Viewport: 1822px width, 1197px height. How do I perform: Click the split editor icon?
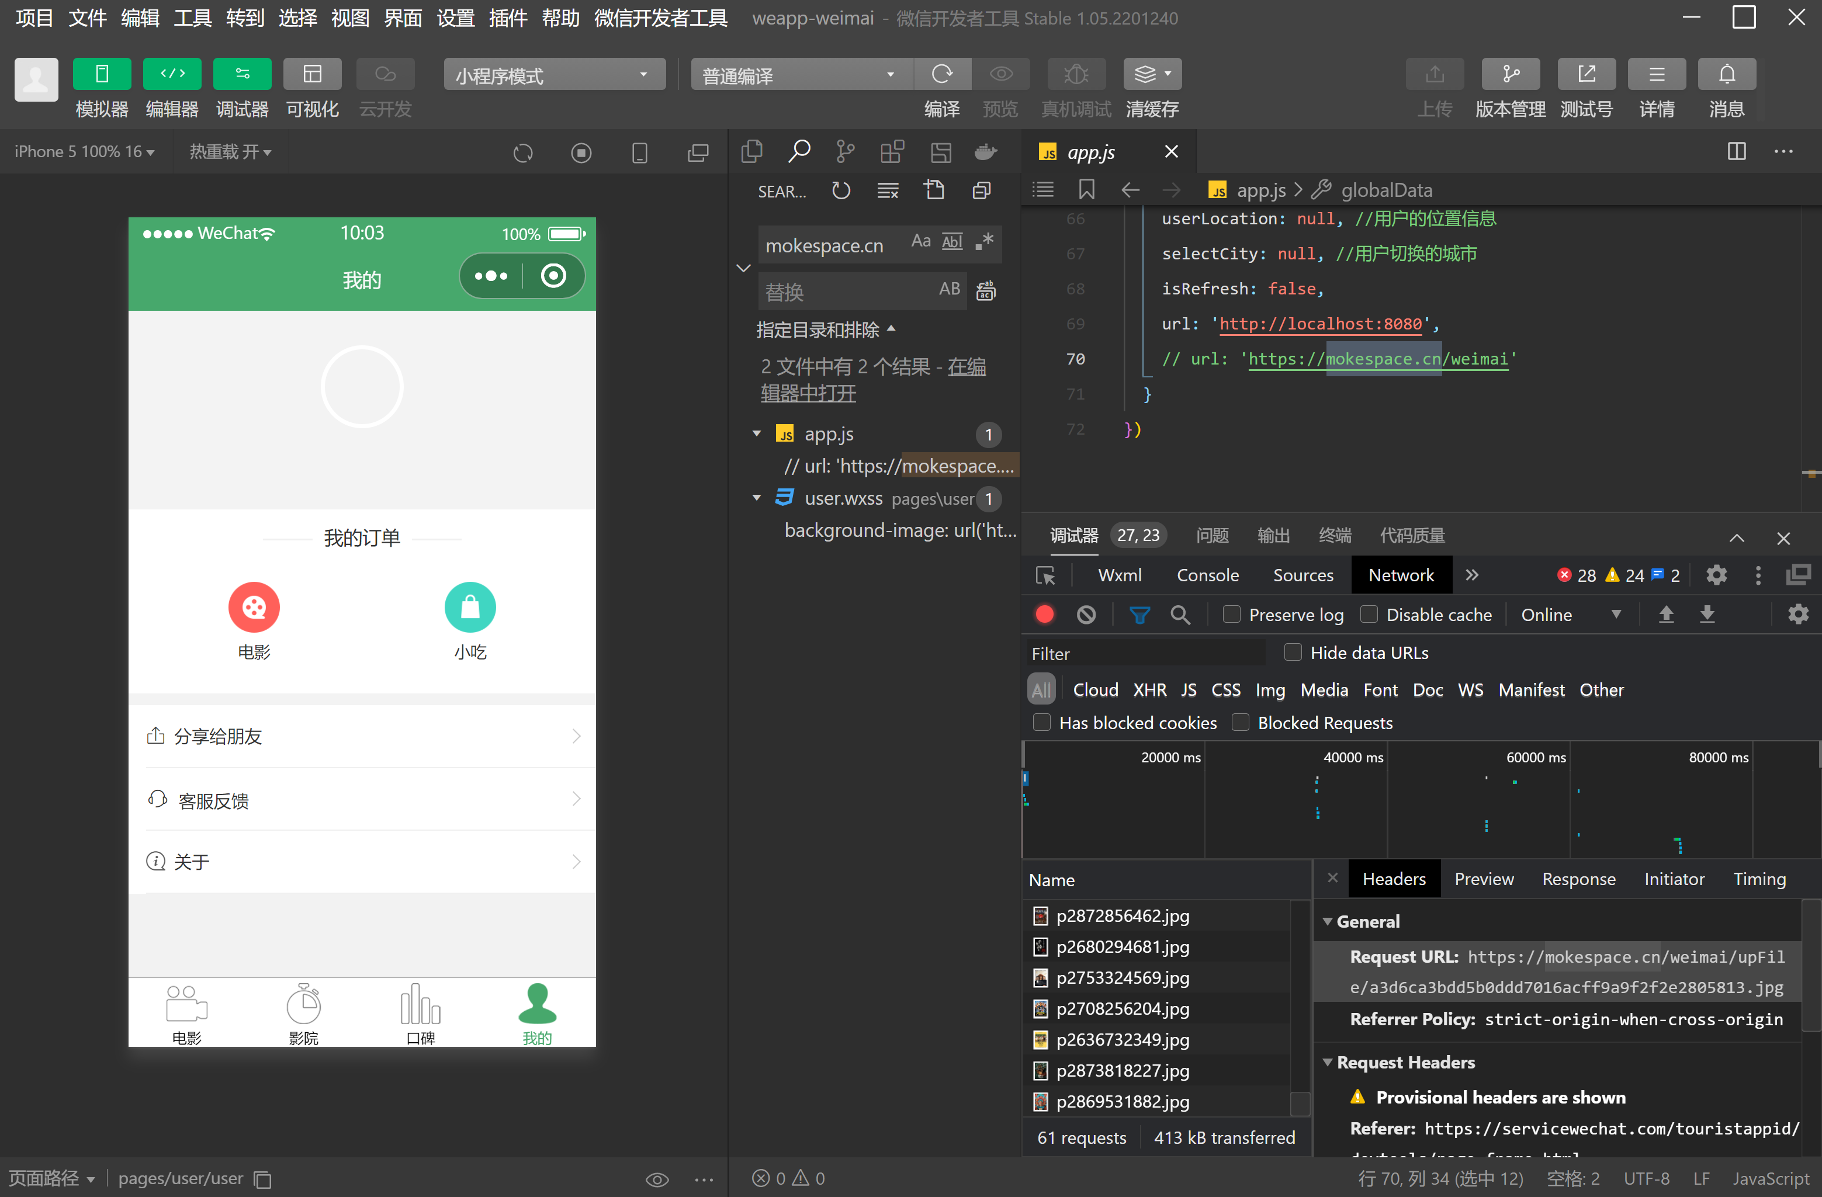pyautogui.click(x=1736, y=151)
